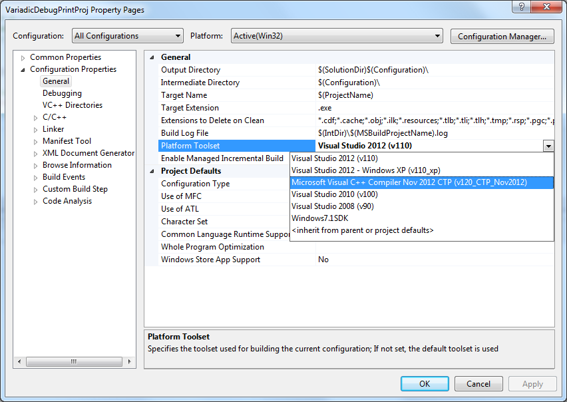
Task: Select General in the properties tree
Action: [x=56, y=81]
